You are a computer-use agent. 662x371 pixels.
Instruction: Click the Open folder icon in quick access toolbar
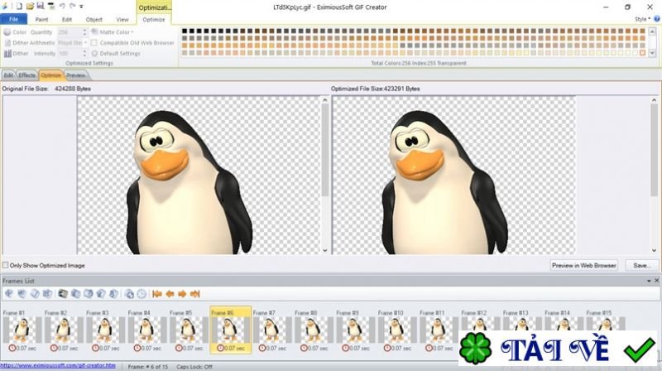tap(30, 7)
